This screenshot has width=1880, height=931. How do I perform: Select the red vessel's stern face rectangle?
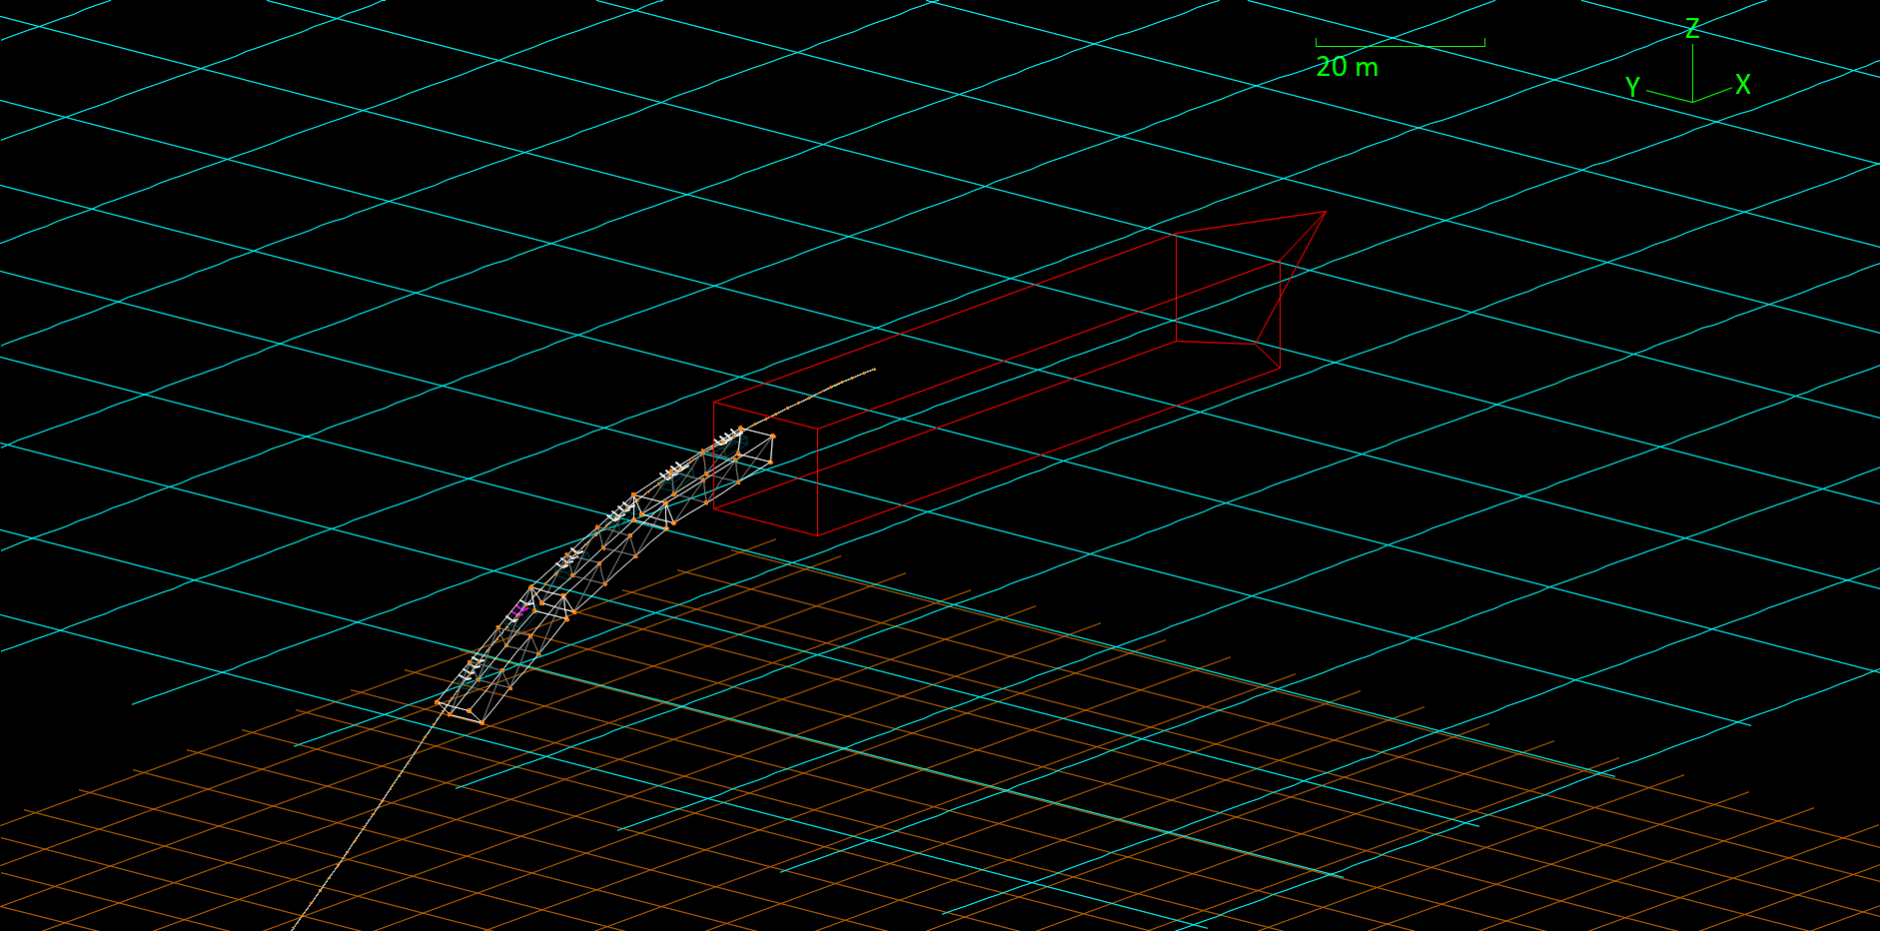pyautogui.click(x=765, y=468)
